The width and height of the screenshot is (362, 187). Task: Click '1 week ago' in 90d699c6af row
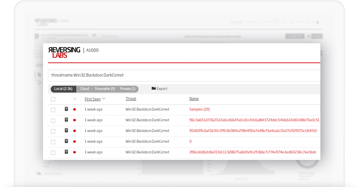[x=94, y=131]
